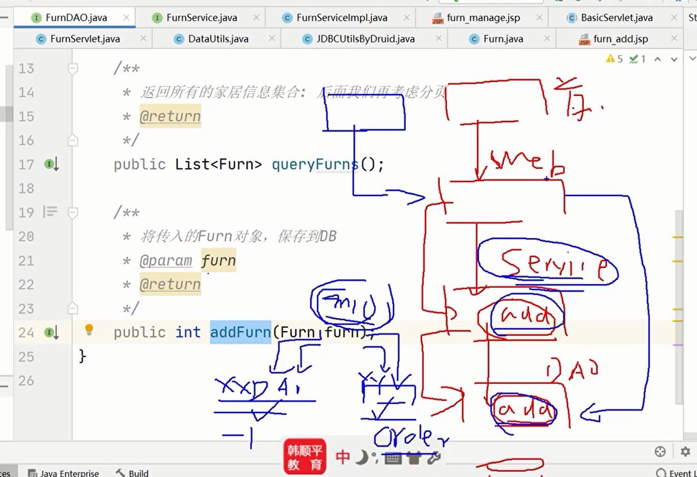
Task: Close the Furn.java tab
Action: coord(547,38)
